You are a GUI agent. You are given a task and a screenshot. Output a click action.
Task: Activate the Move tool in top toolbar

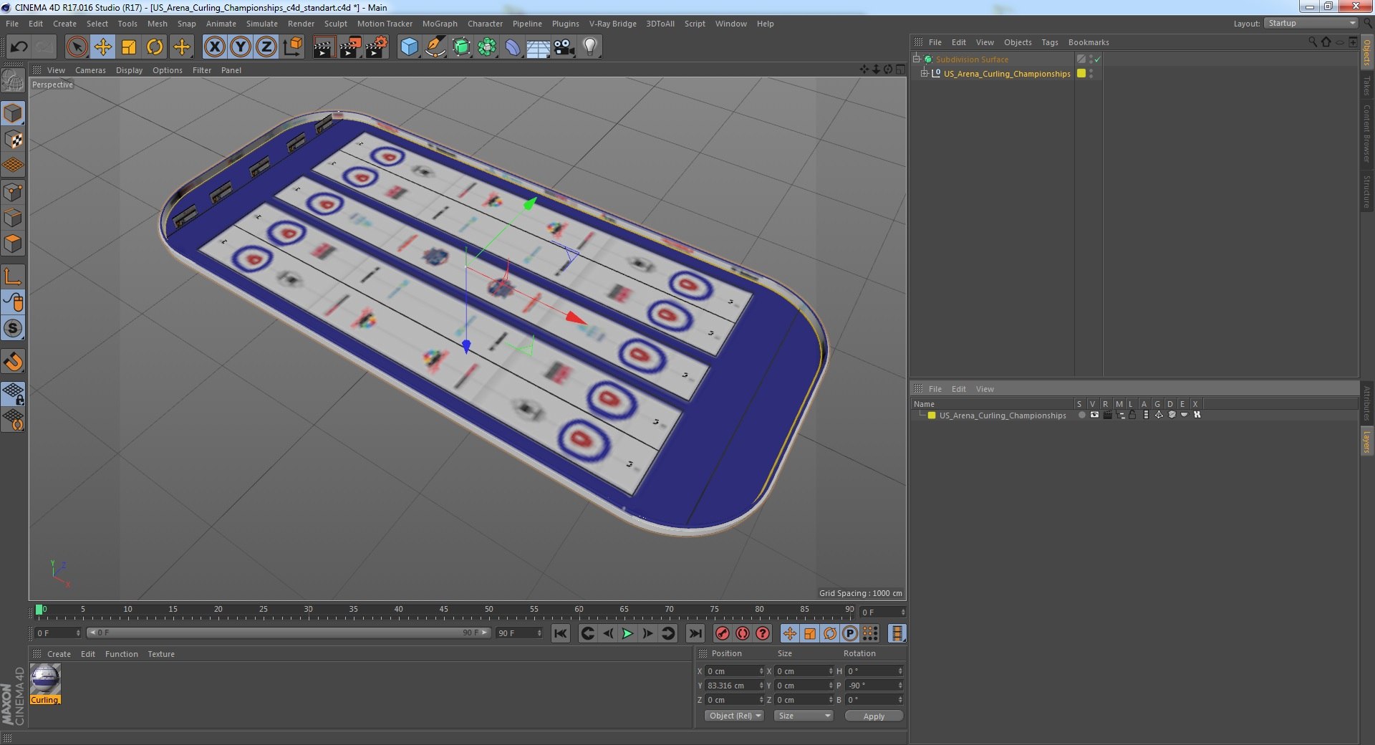pos(102,47)
